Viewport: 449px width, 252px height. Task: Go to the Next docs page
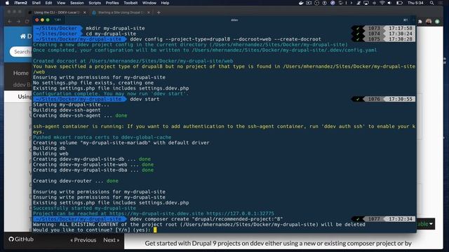click(111, 240)
